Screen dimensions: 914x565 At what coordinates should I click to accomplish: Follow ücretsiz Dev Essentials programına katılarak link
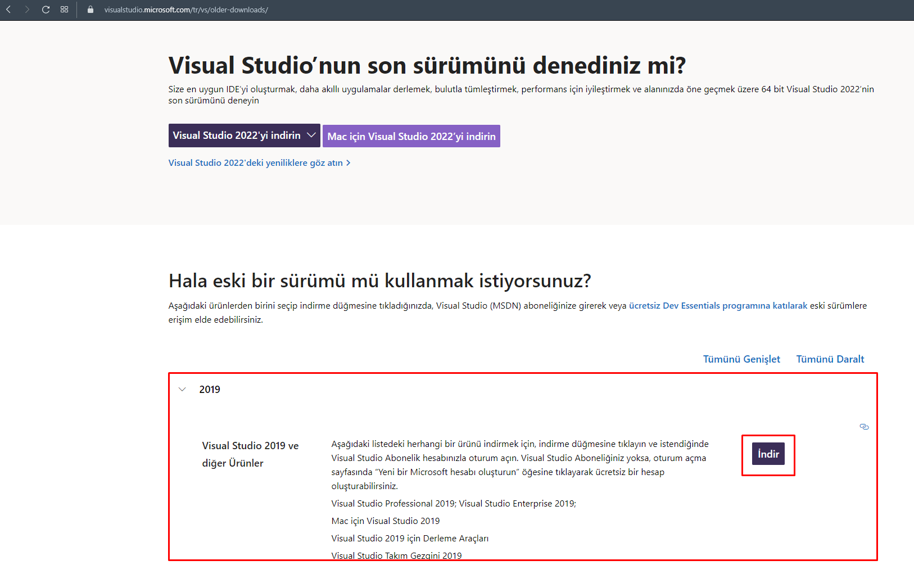[x=718, y=306]
